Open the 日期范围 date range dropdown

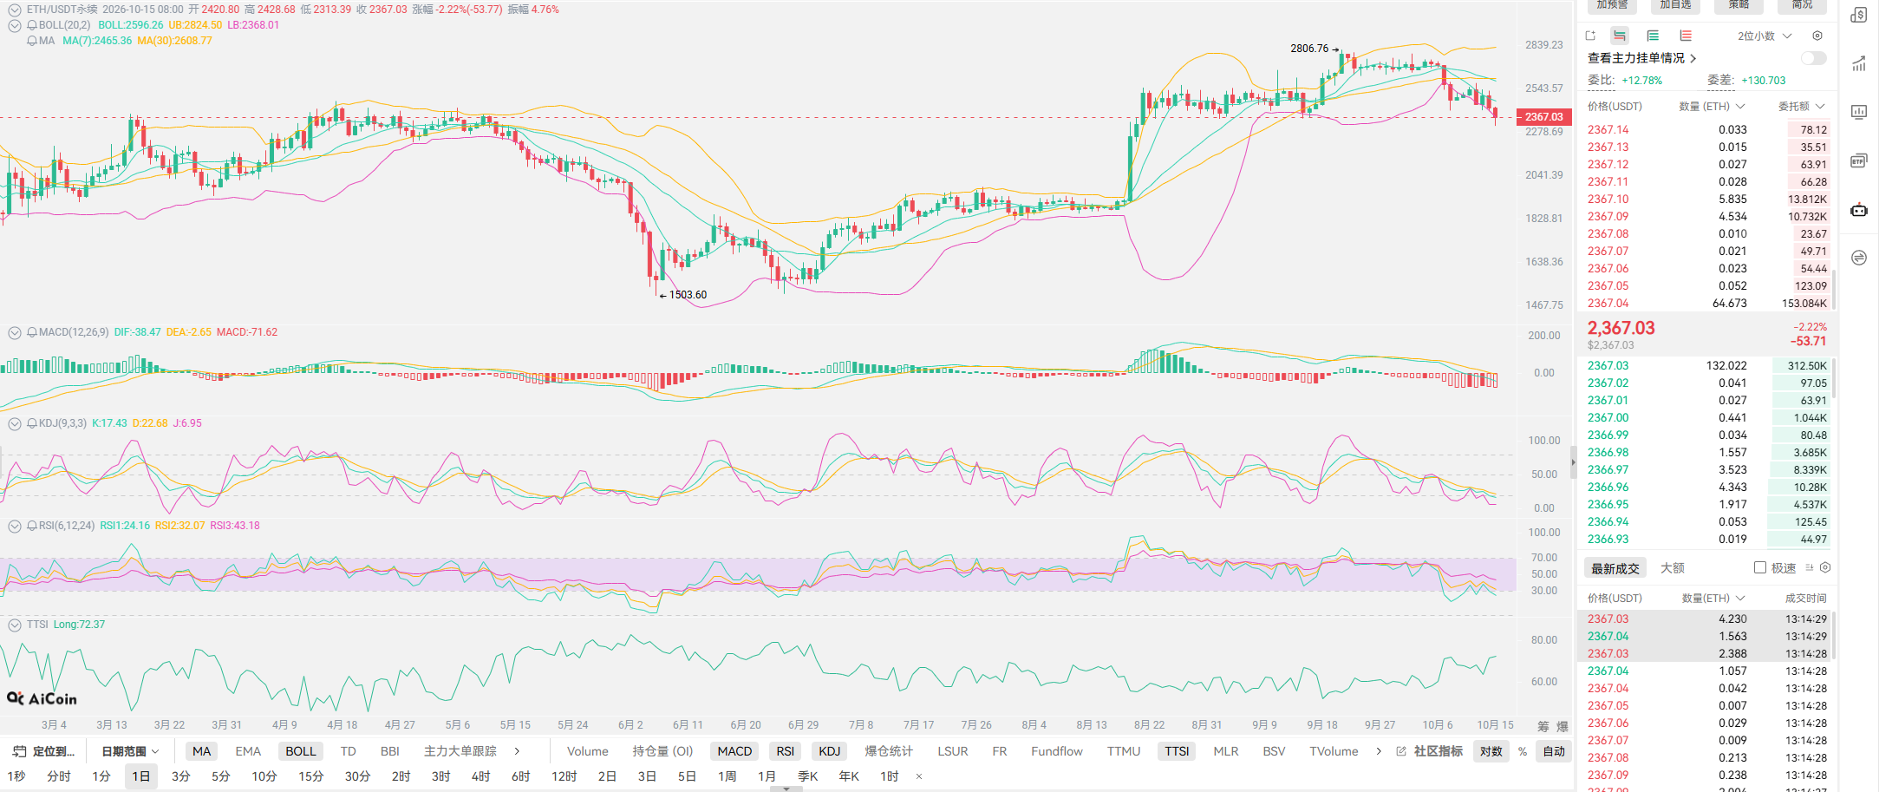click(131, 751)
